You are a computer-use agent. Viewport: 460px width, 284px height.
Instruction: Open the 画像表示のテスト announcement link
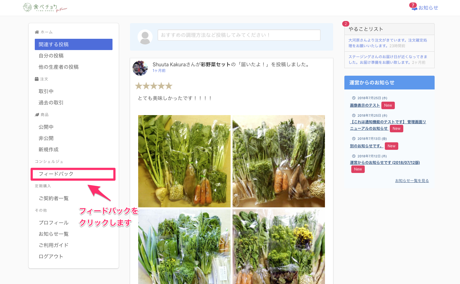coord(365,105)
